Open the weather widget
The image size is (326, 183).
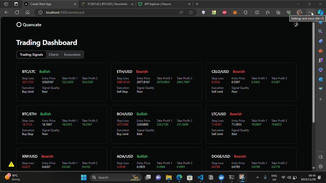(13, 177)
